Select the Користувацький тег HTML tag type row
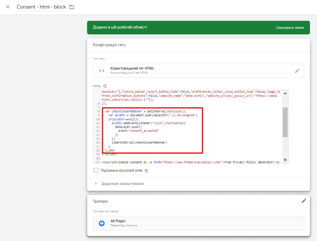The image size is (317, 241). point(198,71)
